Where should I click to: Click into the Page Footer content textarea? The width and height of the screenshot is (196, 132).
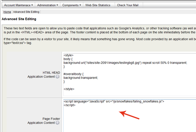pyautogui.click(x=130, y=116)
